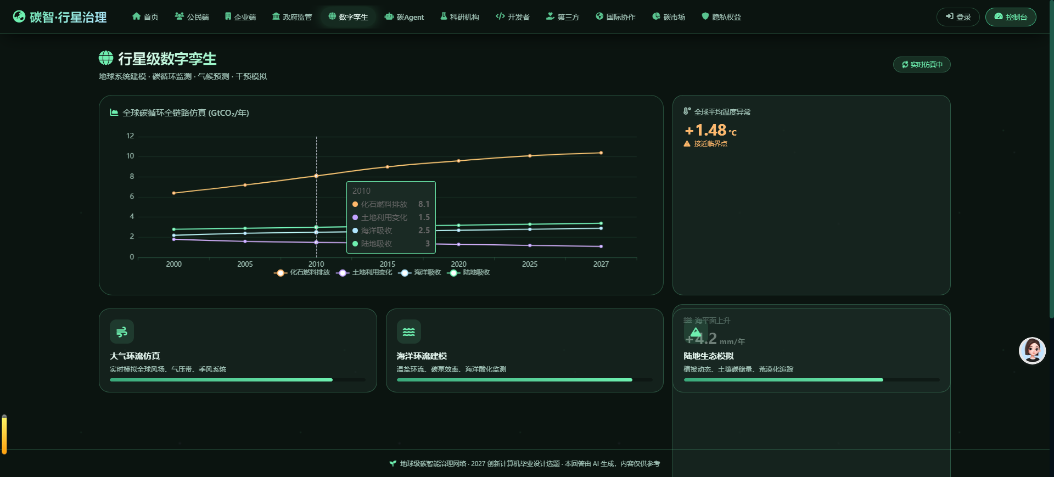Open the 开发者 nav item
Image resolution: width=1054 pixels, height=477 pixels.
point(512,17)
